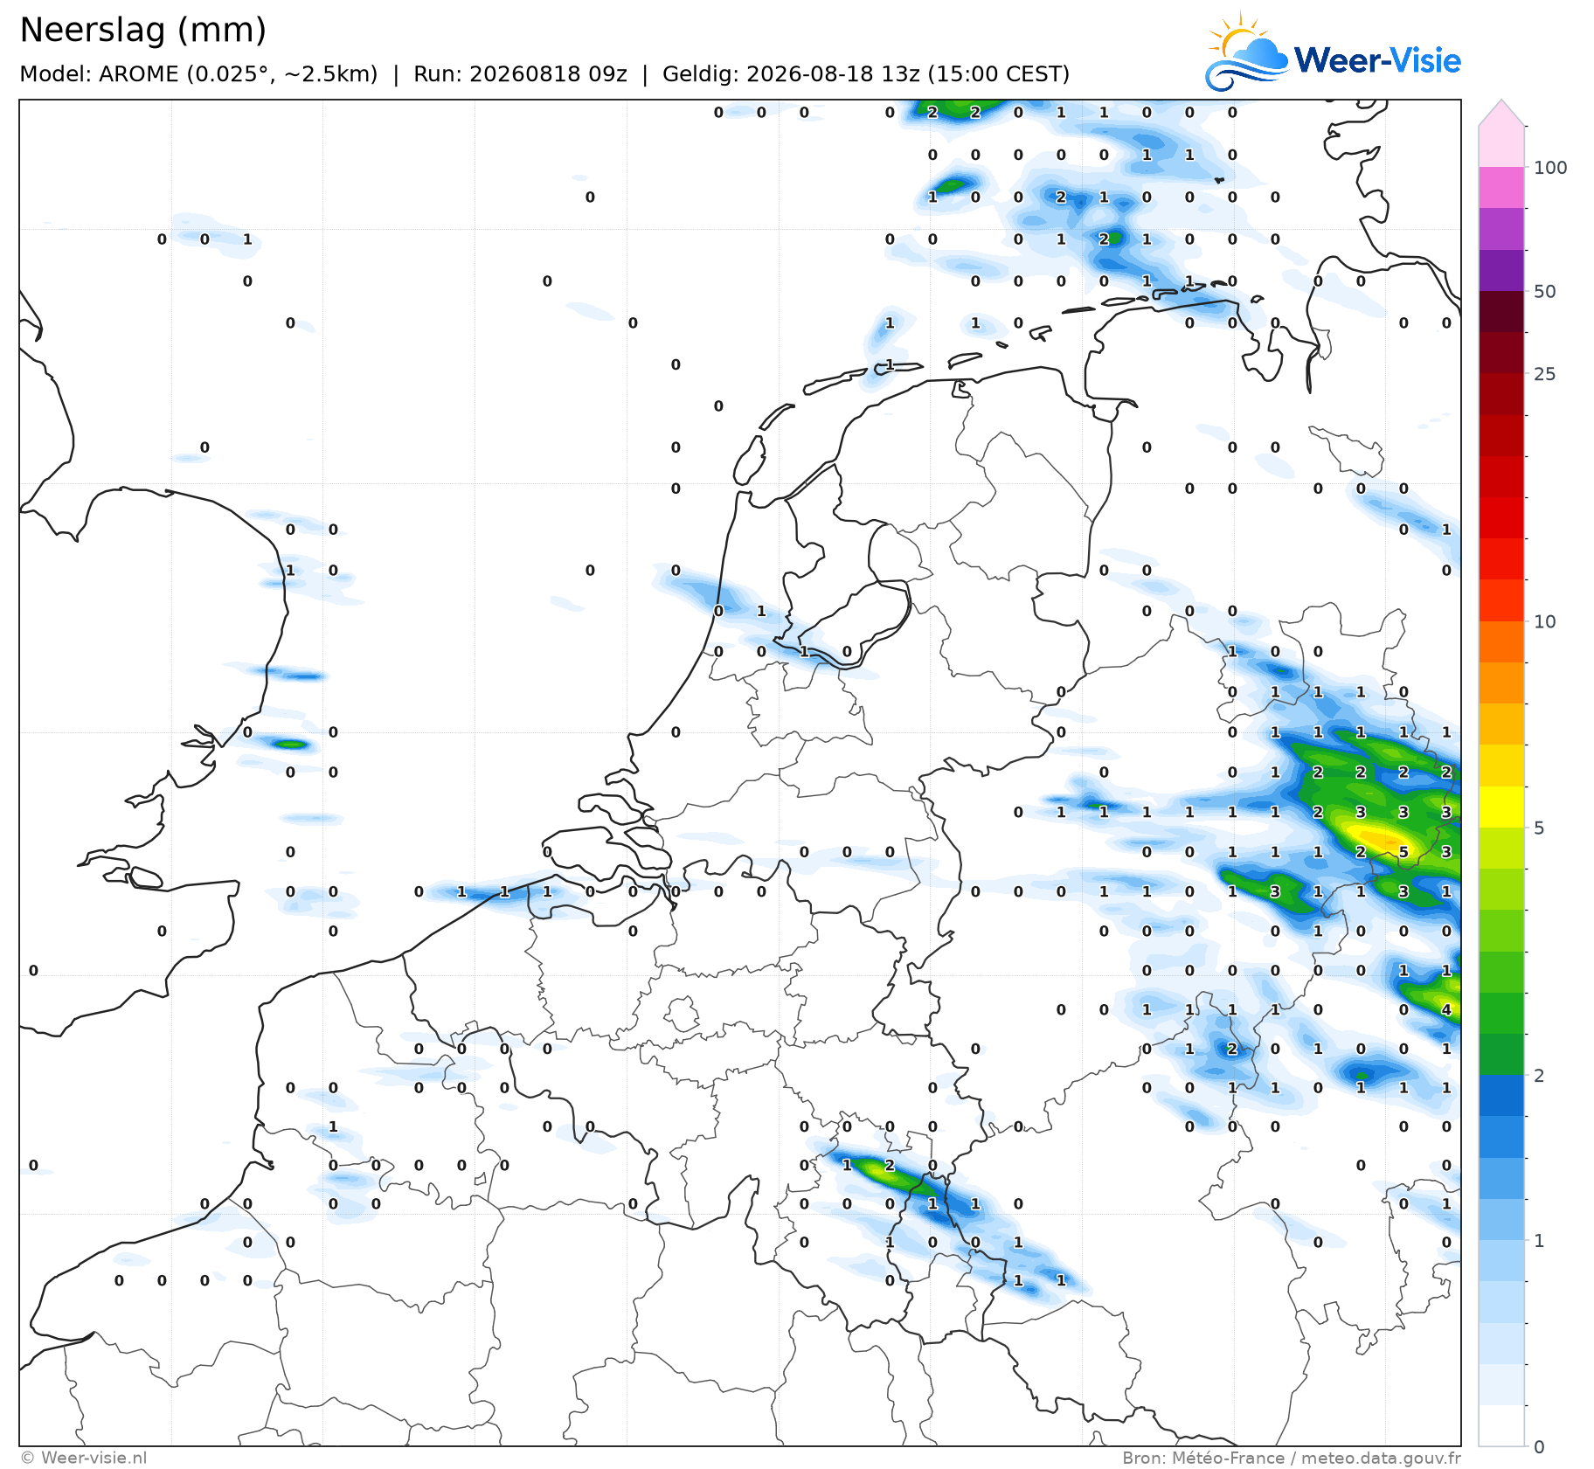Click the Weer-Visie sun and cloud logo icon
Image resolution: width=1594 pixels, height=1469 pixels.
[x=1247, y=52]
